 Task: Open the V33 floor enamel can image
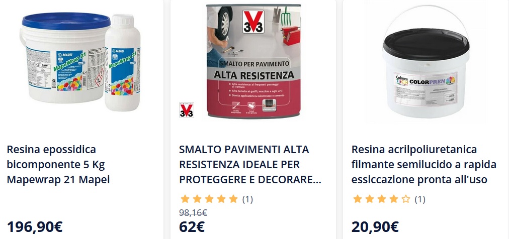[x=253, y=62]
